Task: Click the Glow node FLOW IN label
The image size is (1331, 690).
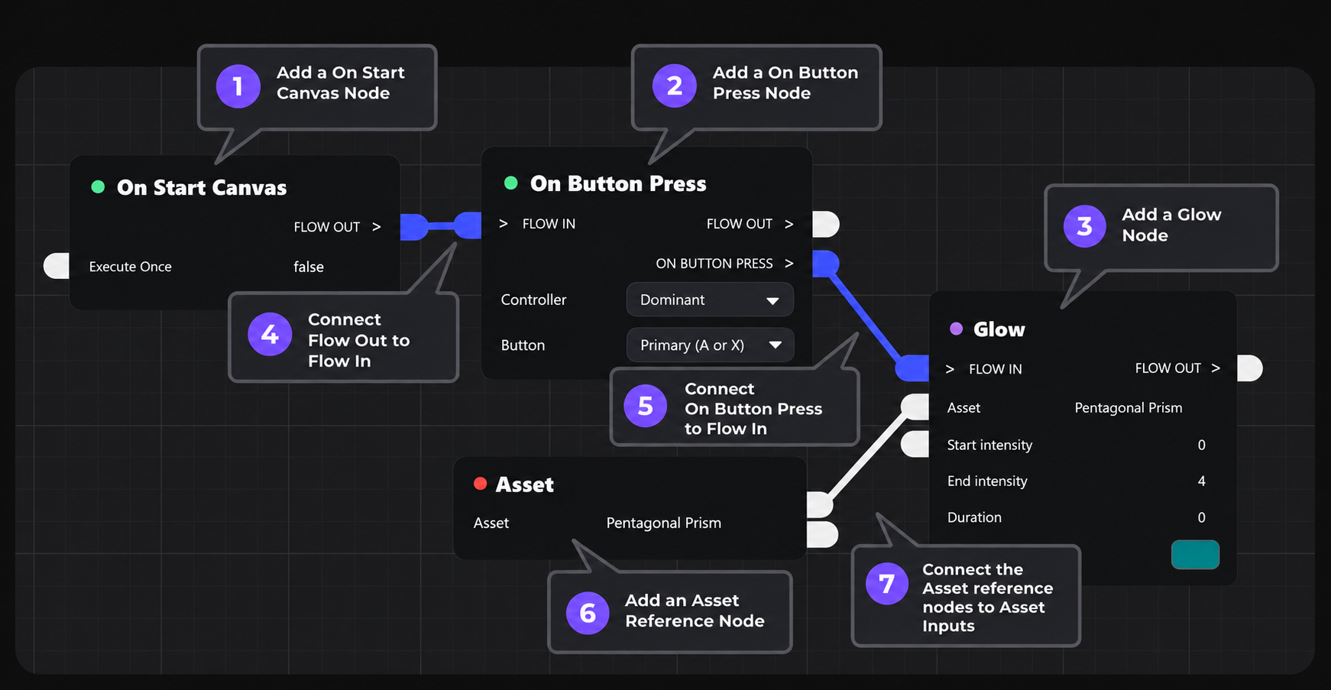Action: pos(995,369)
